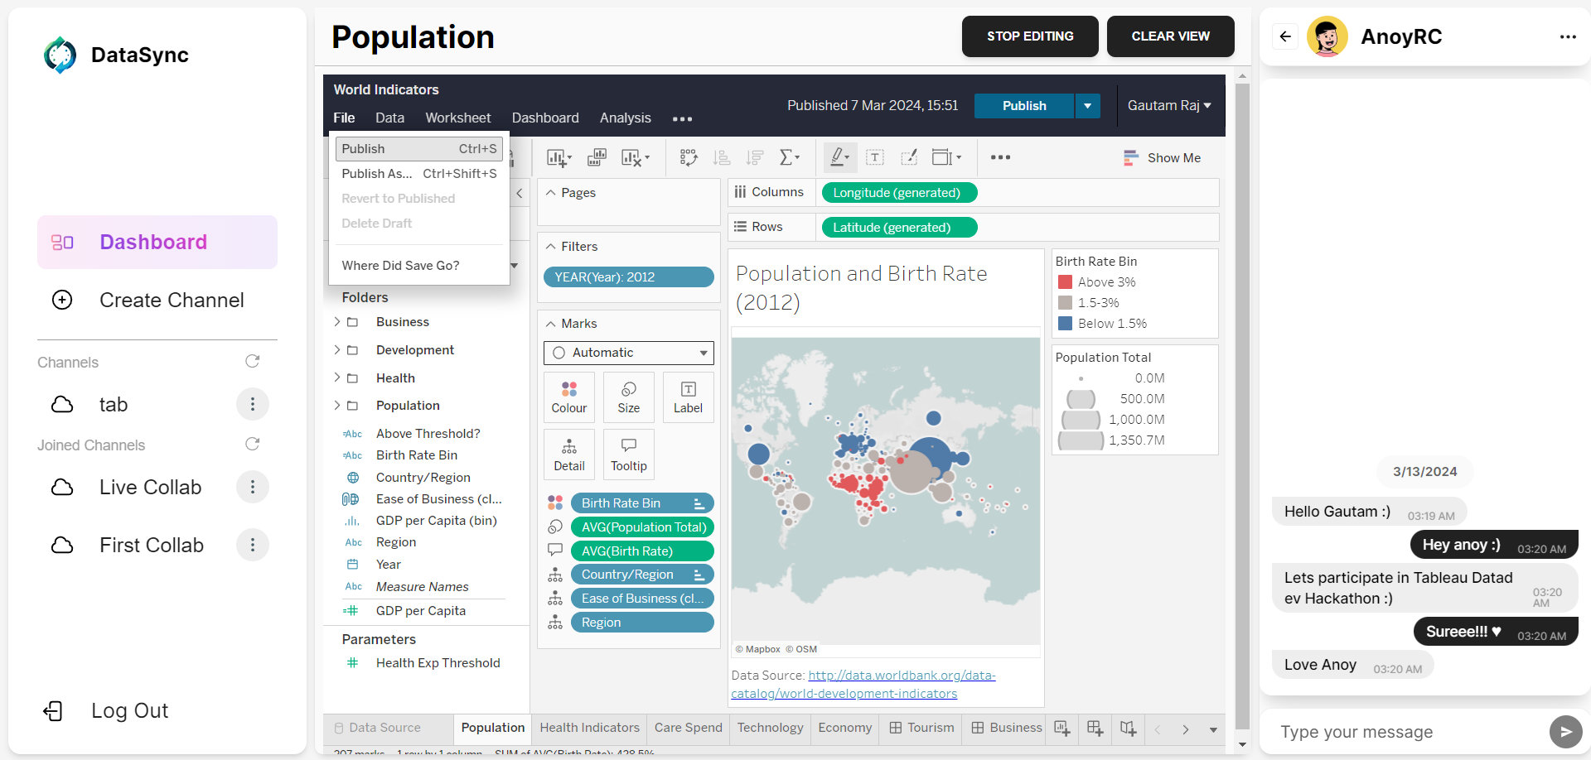Click the CLEAR VIEW button
Image resolution: width=1591 pixels, height=760 pixels.
1171,36
